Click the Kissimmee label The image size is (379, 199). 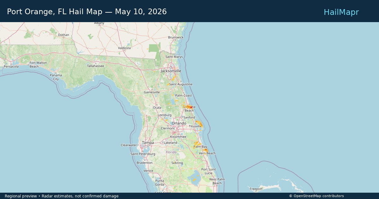pos(178,137)
